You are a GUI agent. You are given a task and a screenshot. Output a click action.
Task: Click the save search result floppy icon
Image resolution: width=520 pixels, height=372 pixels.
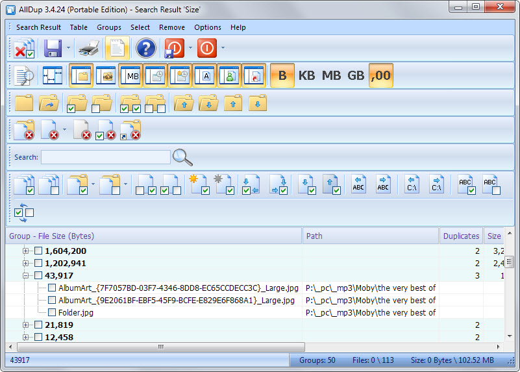point(53,48)
